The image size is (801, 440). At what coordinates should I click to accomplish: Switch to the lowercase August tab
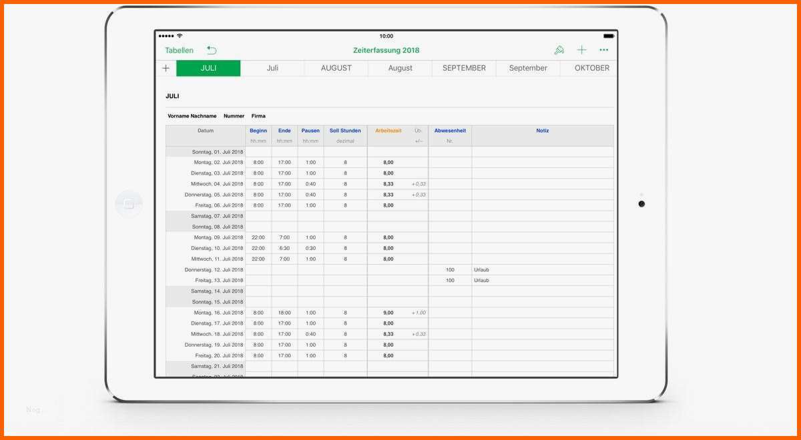point(400,68)
